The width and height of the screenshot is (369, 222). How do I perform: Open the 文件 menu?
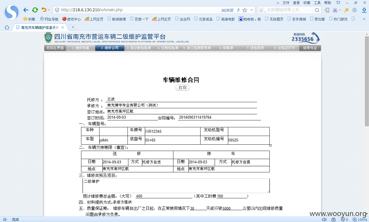point(286,3)
